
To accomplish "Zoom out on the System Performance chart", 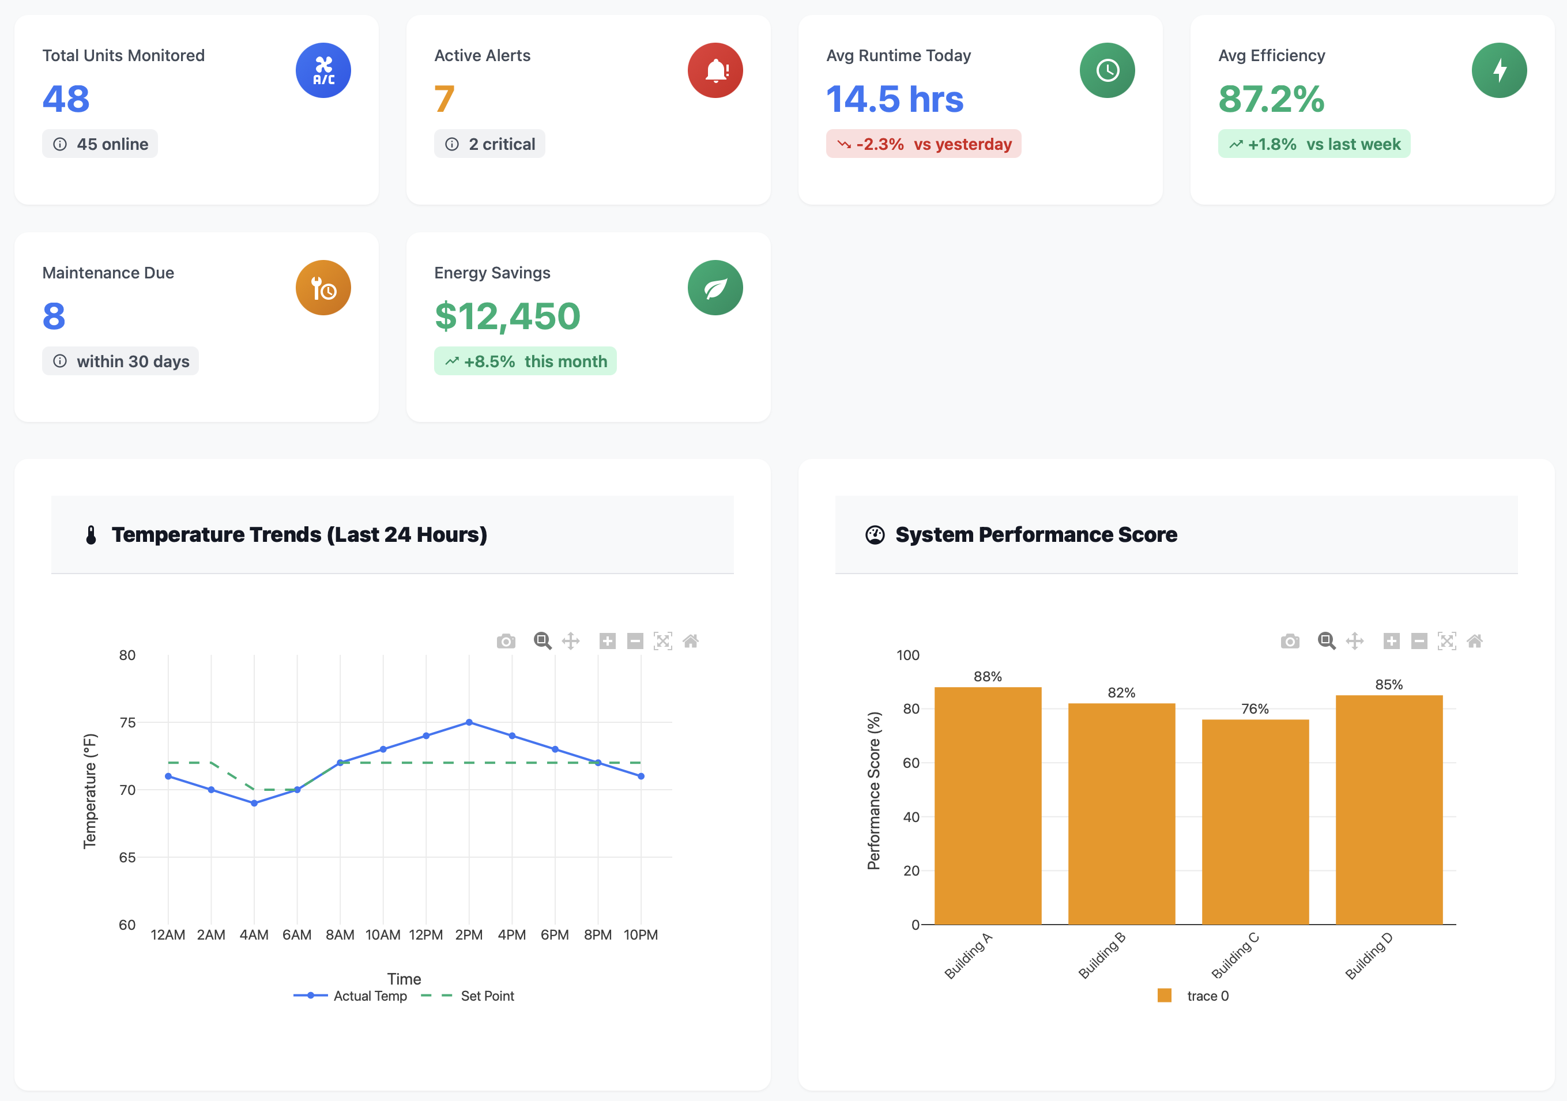I will (x=1419, y=640).
